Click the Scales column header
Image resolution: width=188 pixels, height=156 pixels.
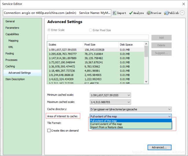(65, 45)
